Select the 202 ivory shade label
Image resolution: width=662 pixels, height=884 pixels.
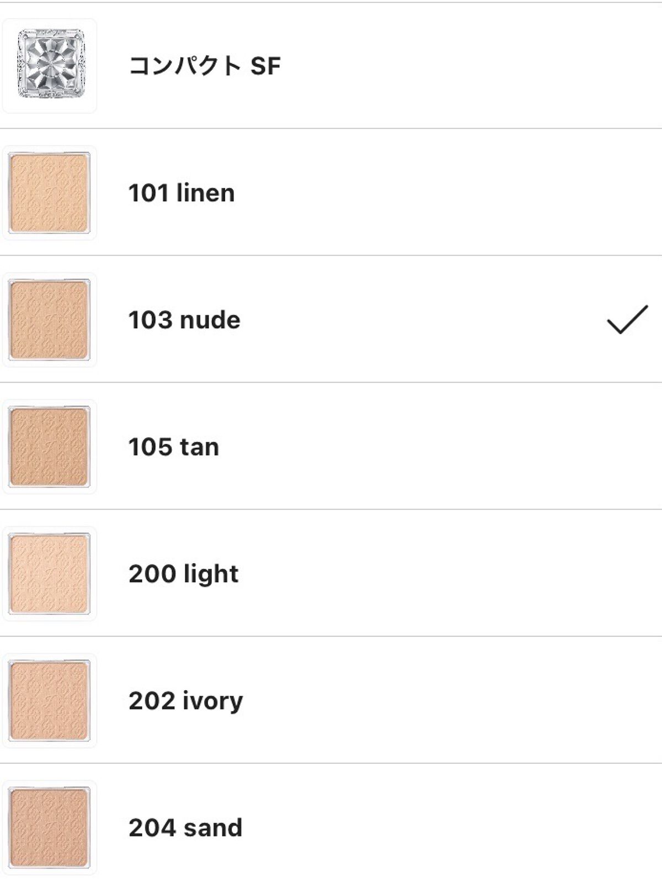(186, 701)
